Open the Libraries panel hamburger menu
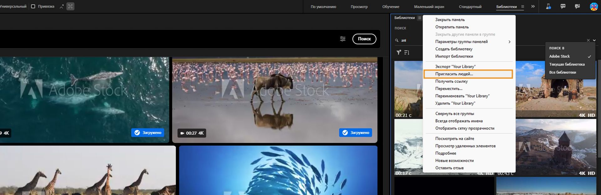This screenshot has width=601, height=195. coord(419,18)
